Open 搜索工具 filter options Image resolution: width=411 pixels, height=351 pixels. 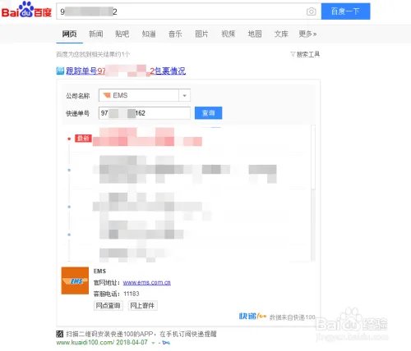305,54
